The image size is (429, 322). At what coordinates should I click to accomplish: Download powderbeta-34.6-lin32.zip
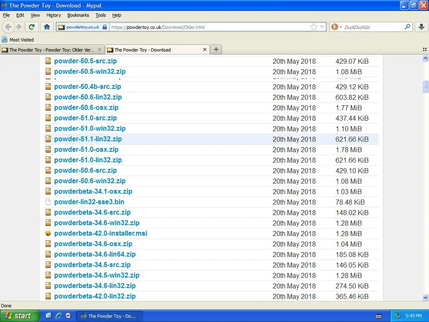point(95,286)
